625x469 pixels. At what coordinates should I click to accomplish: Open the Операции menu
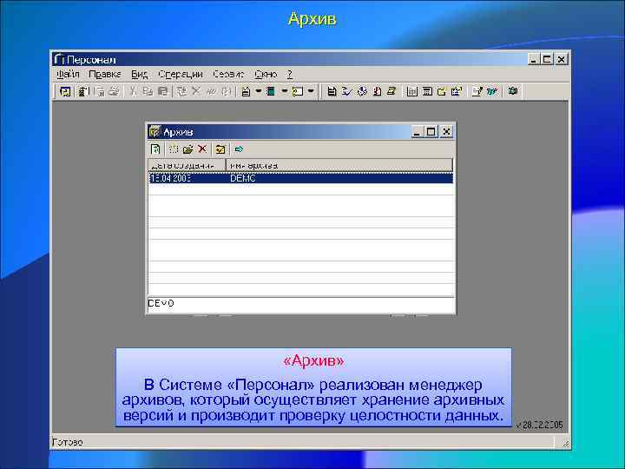point(181,75)
